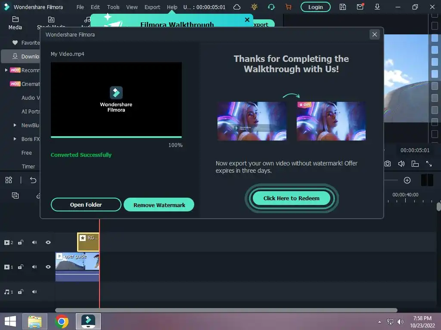The image size is (441, 330).
Task: Click the undo arrow in timeline toolbar
Action: (x=33, y=180)
